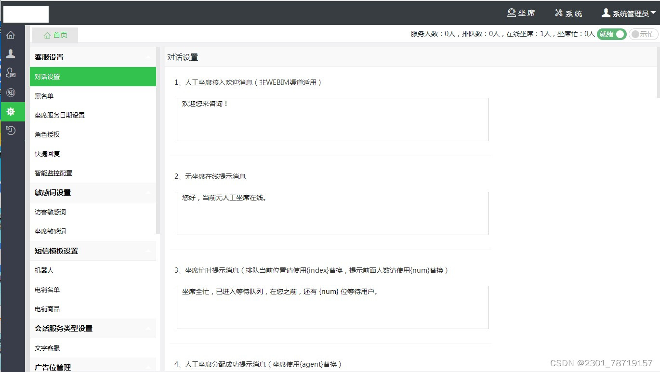
Task: Open 快捷回复 menu item
Action: (x=93, y=154)
